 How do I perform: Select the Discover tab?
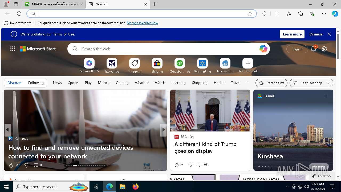15,83
